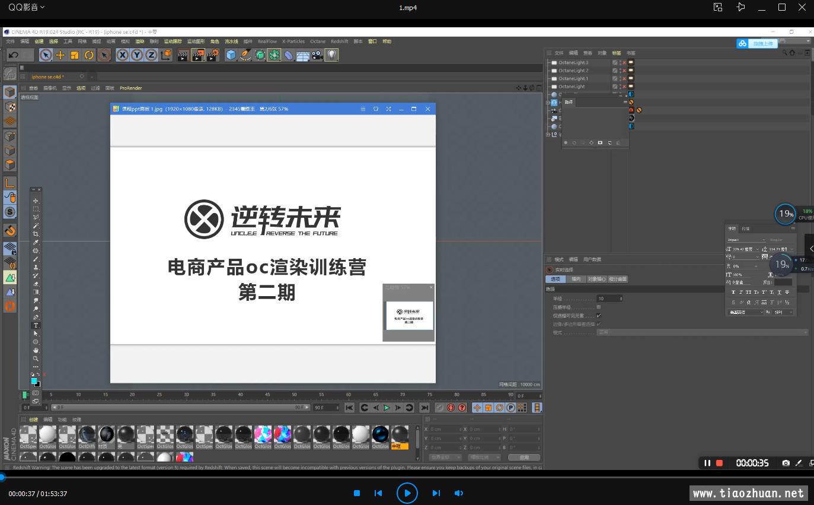Select the Live Selection arrow tool
Viewport: 814px width, 505px height.
46,55
